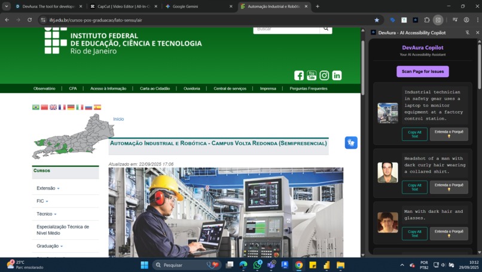482x272 pixels.
Task: Copy alt text for man with glasses
Action: (414, 234)
